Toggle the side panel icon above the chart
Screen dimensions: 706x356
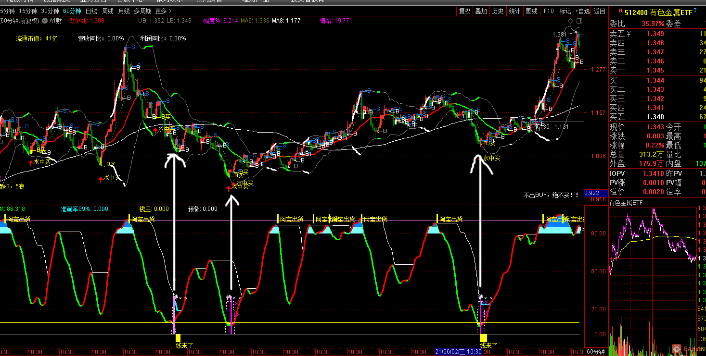579,21
